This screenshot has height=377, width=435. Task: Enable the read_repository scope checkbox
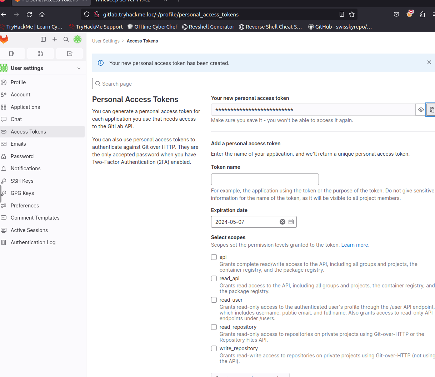click(214, 327)
